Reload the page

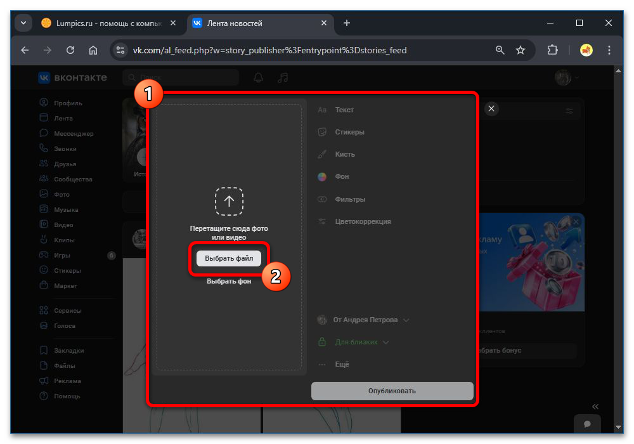[x=70, y=50]
